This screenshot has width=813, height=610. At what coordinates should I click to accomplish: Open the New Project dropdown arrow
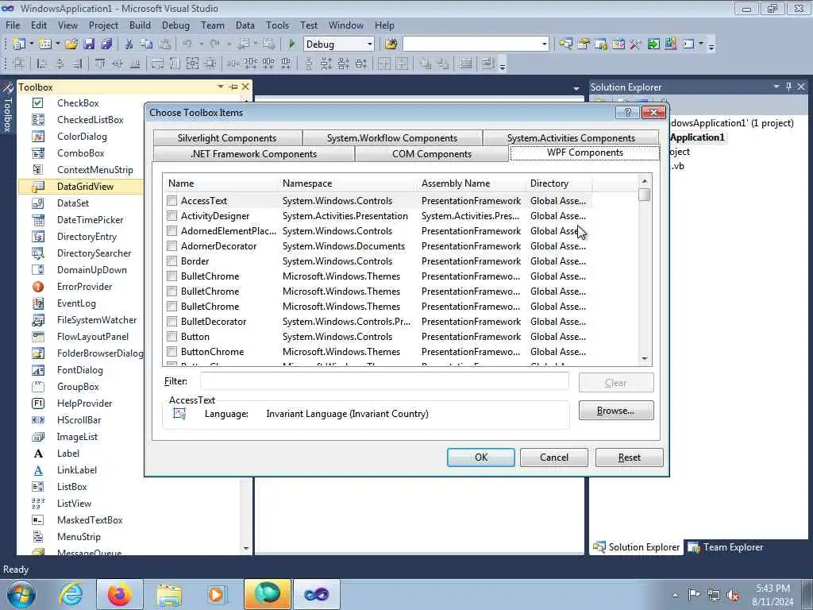coord(32,44)
